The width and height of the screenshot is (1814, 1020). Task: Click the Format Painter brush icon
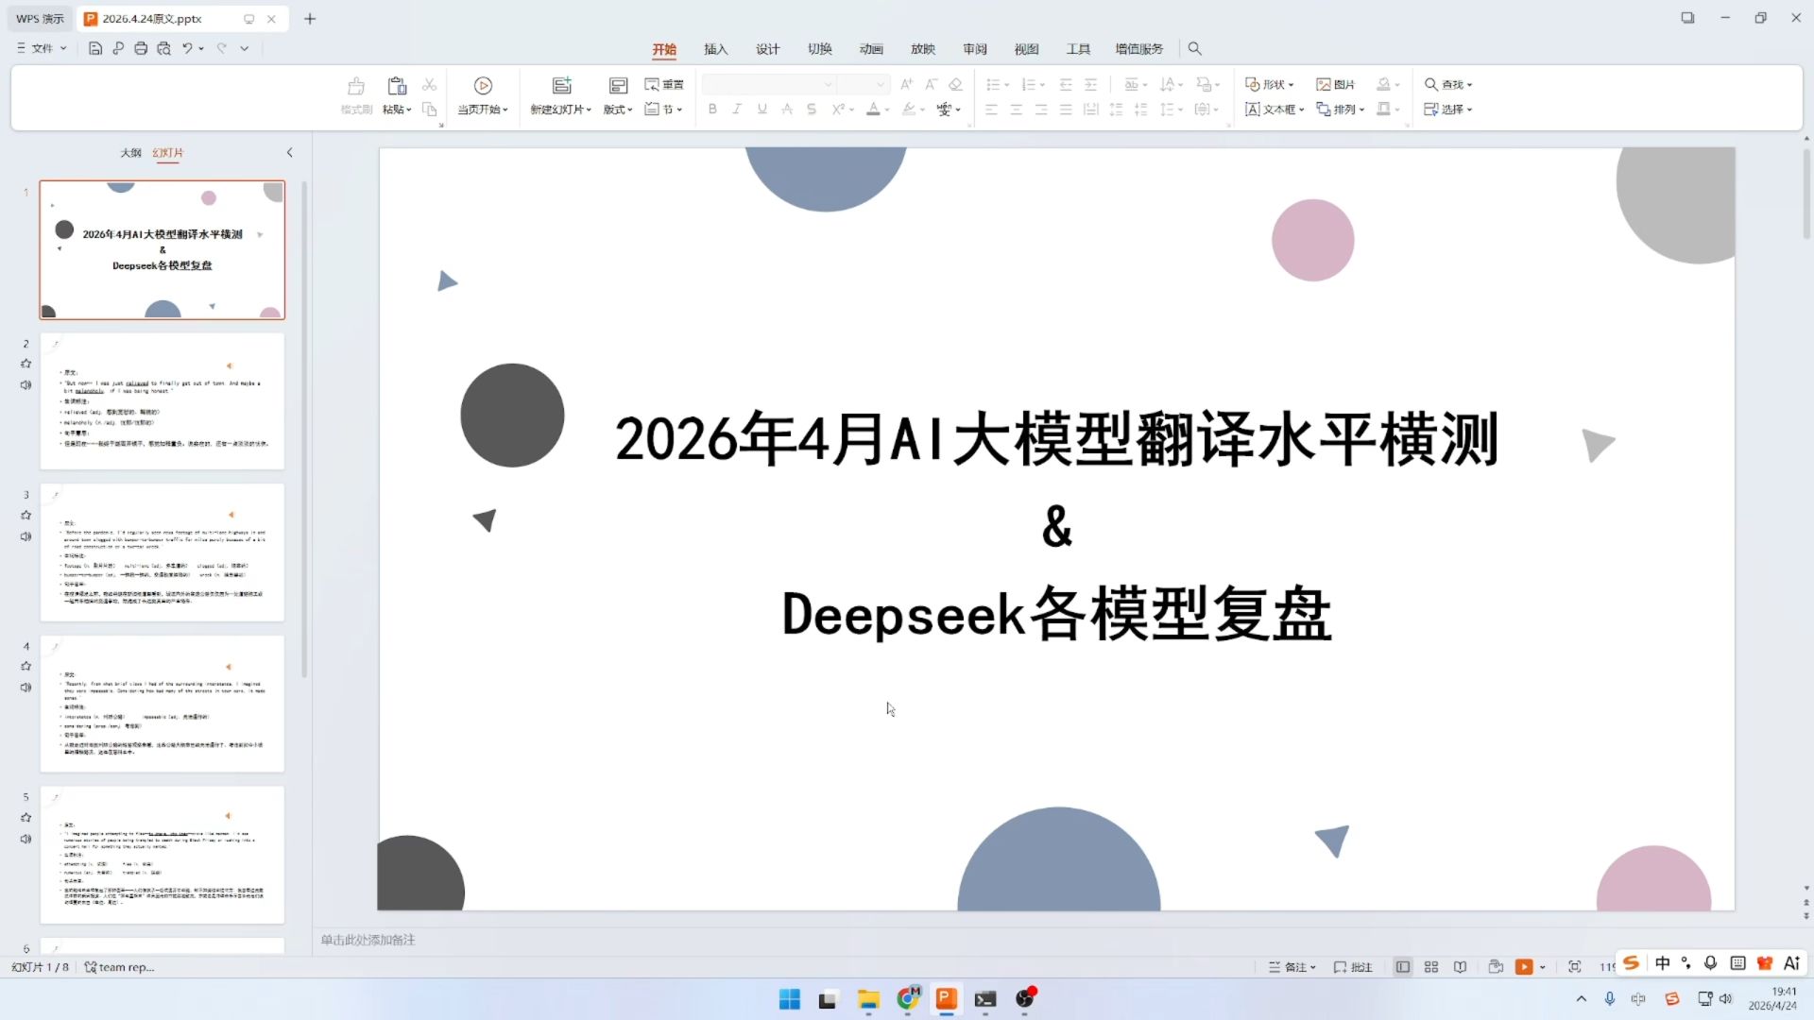pyautogui.click(x=356, y=86)
